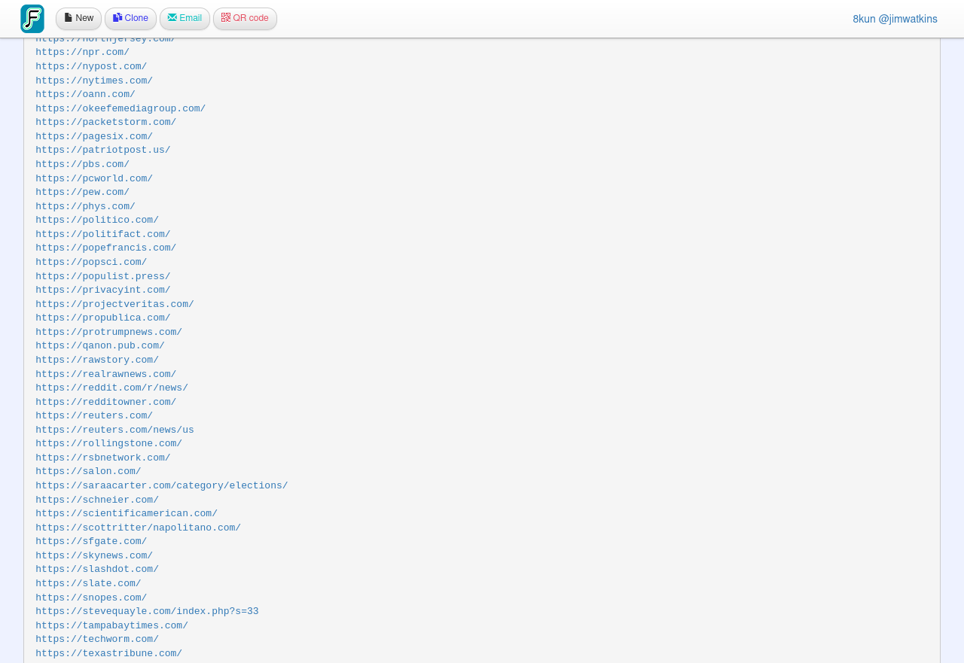964x663 pixels.
Task: Open the politifact.com link
Action: 103,235
